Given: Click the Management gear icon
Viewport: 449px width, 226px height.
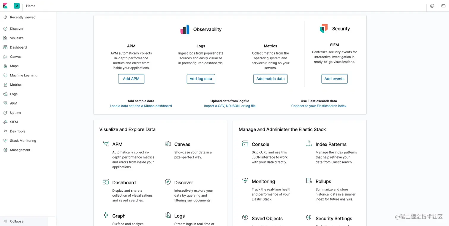Looking at the screenshot, I should click(x=5, y=150).
